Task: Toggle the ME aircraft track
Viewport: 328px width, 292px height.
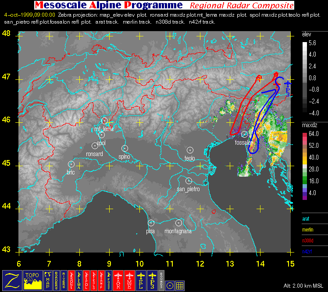Action: 129,281
